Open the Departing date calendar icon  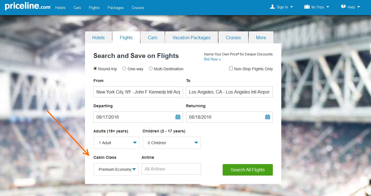(178, 117)
